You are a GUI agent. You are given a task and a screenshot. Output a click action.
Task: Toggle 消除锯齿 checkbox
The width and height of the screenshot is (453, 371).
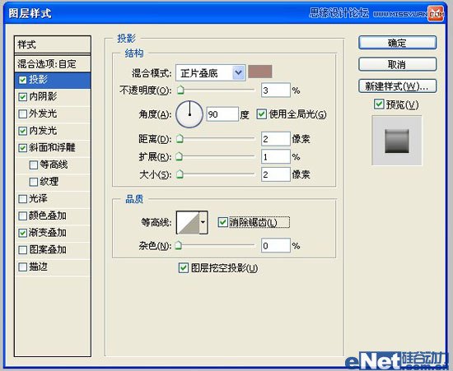coord(222,222)
